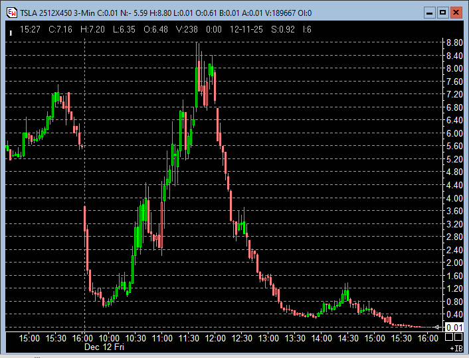The height and width of the screenshot is (358, 469).
Task: Click the last price arrow marker beside 0.01
Action: pyautogui.click(x=436, y=328)
